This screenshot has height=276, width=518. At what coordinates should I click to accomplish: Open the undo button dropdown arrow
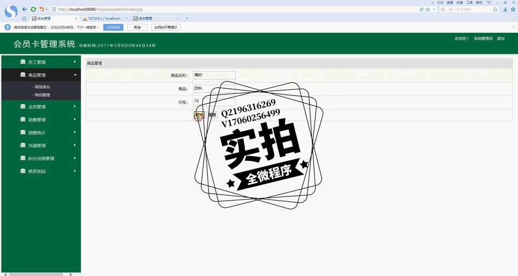pyautogui.click(x=47, y=9)
